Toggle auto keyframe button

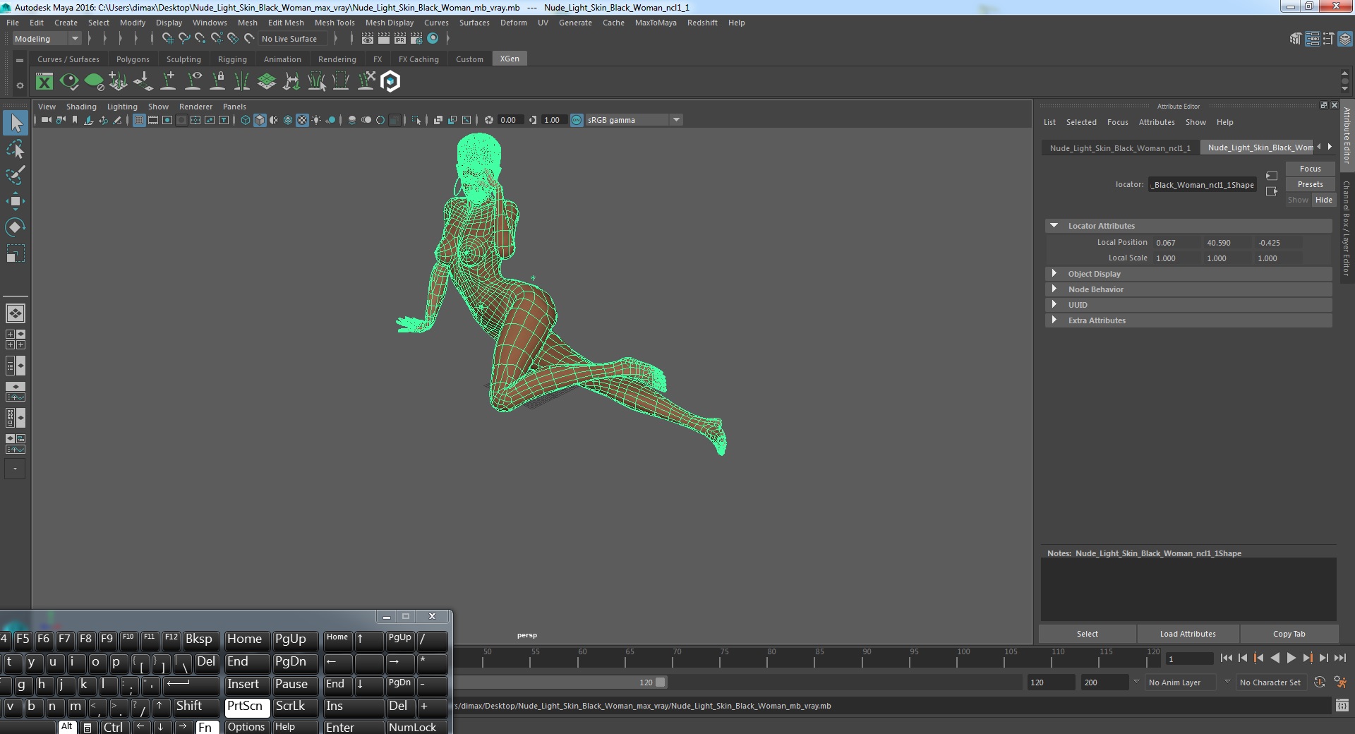[1319, 682]
